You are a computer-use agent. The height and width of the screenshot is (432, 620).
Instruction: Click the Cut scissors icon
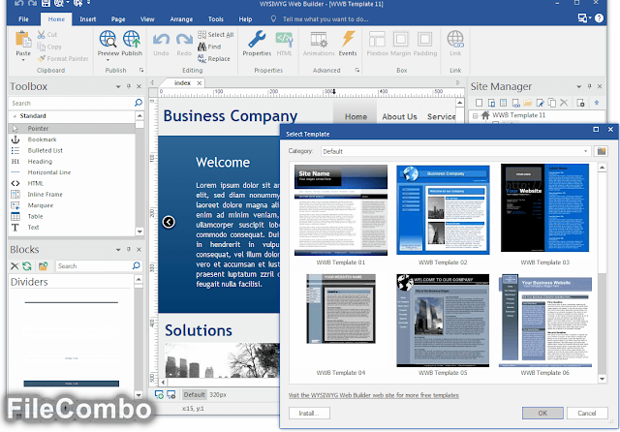click(41, 35)
